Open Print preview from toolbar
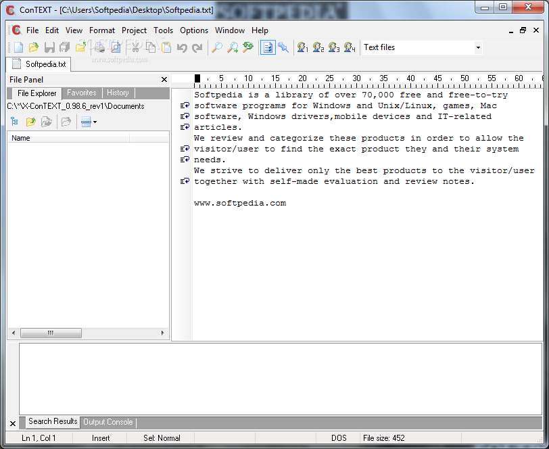Screen dimensions: 549x449 [116, 47]
